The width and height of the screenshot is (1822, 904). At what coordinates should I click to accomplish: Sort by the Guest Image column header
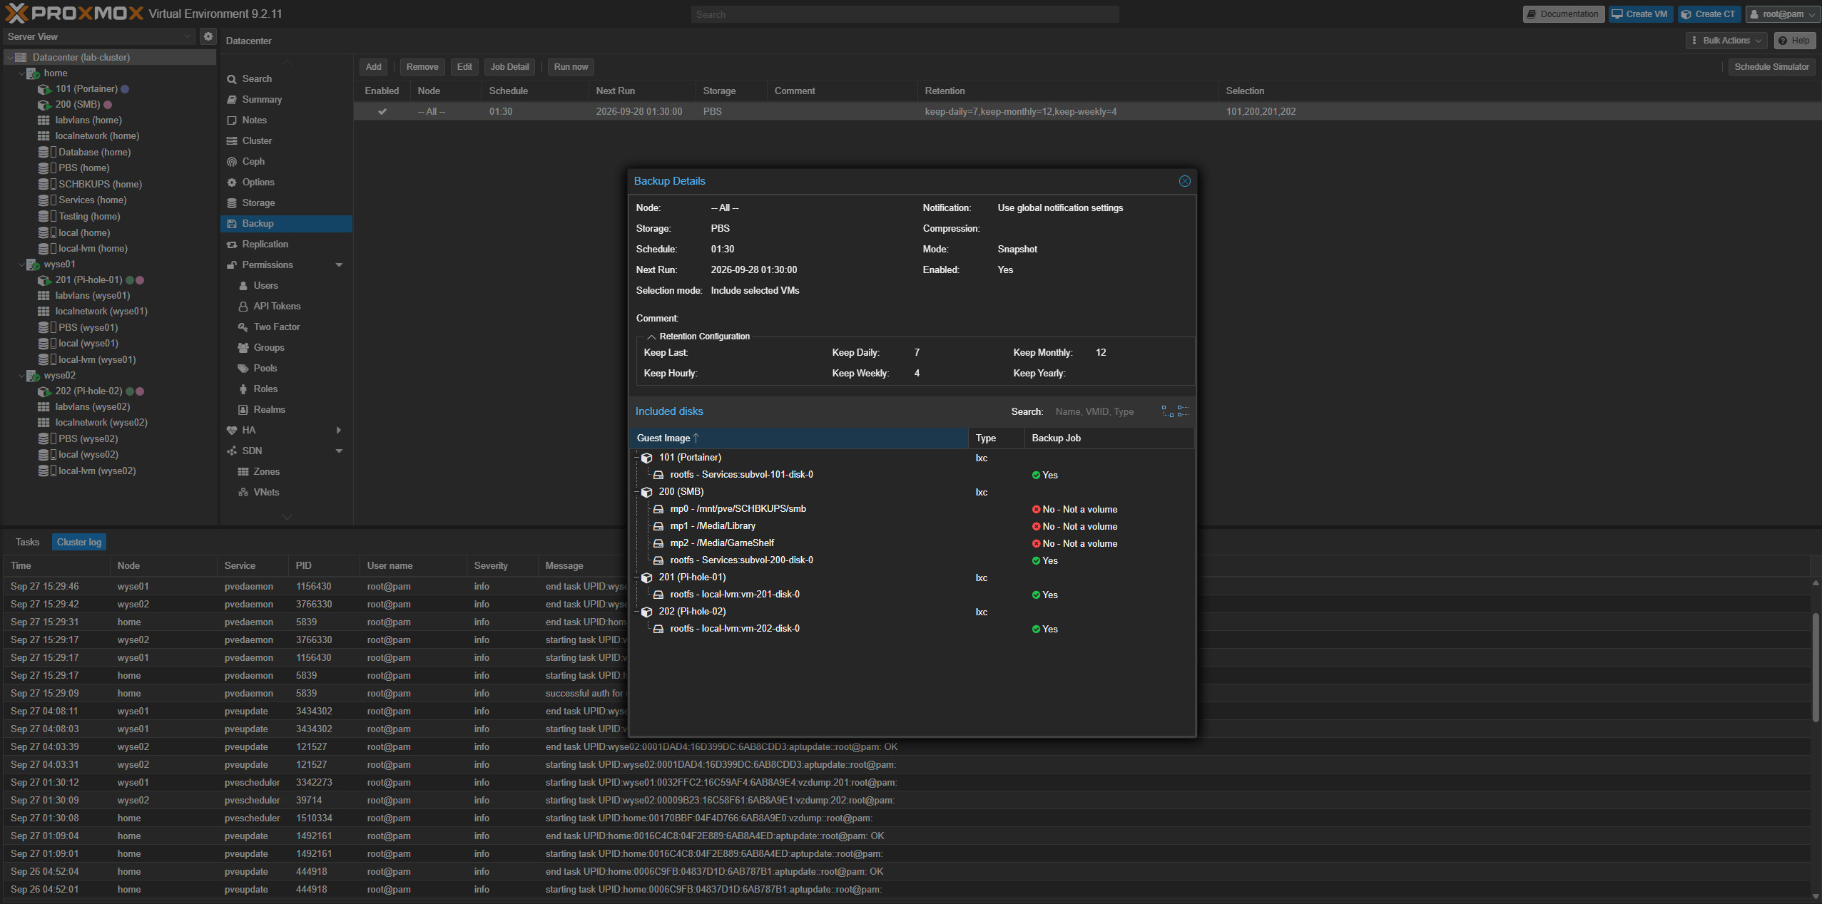798,438
